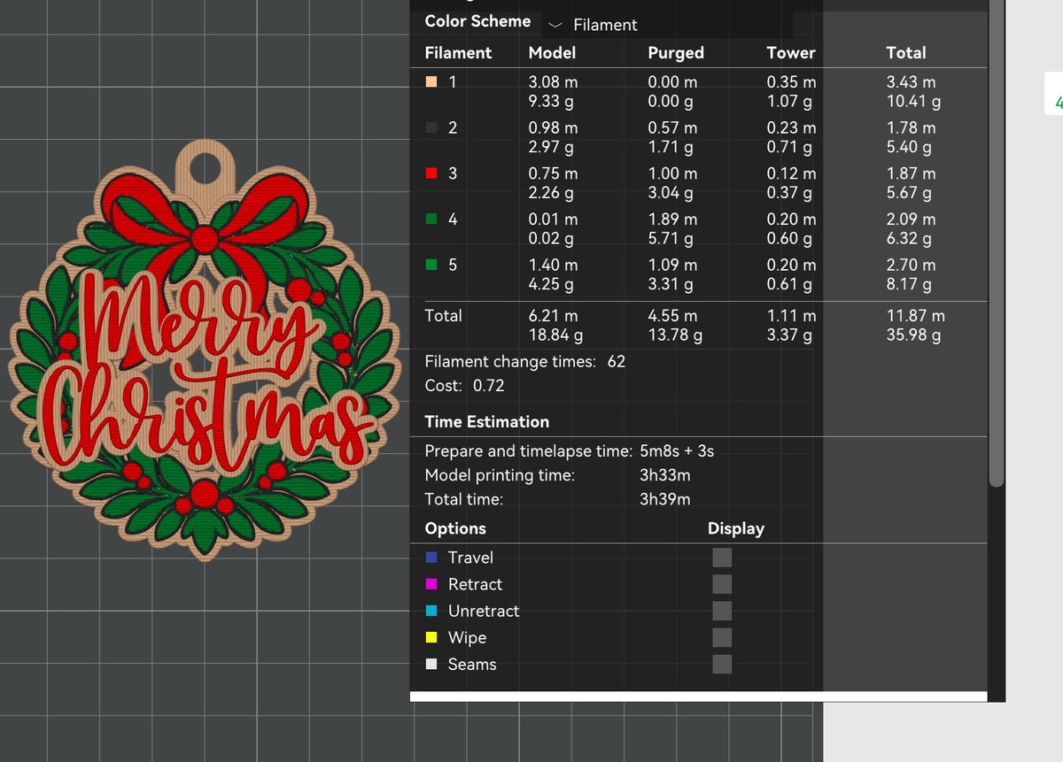Click the Travel blue legend square

[431, 558]
